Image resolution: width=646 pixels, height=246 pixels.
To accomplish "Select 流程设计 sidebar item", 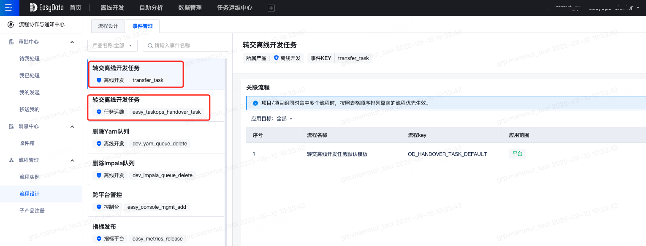I will click(41, 194).
